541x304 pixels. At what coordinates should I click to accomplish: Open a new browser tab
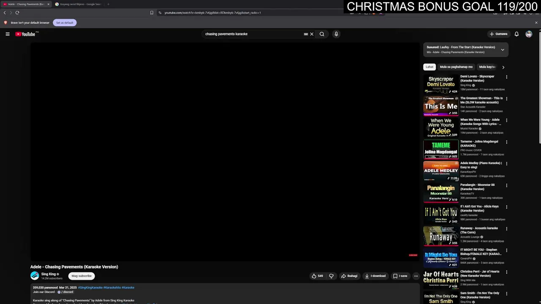coord(108,4)
